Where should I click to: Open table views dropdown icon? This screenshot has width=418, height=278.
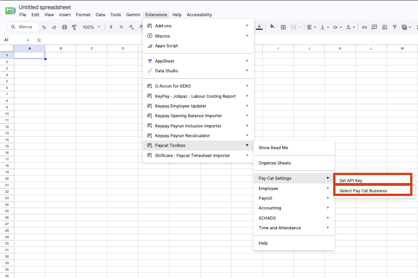coord(406,27)
